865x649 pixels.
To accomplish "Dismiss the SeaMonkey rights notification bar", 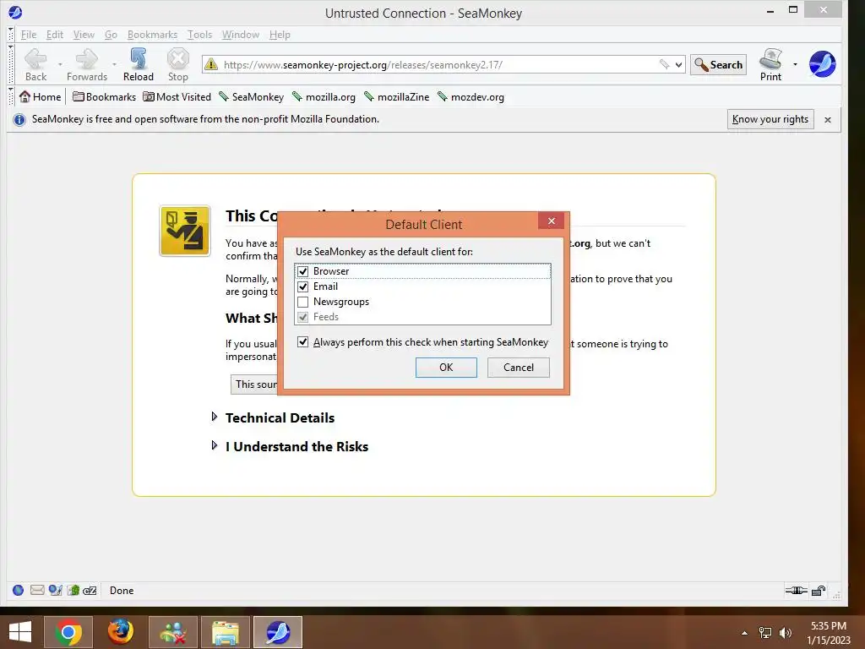I will click(x=828, y=120).
